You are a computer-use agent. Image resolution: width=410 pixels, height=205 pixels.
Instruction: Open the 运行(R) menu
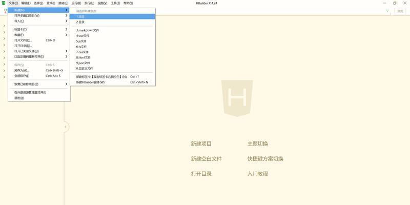tap(76, 3)
